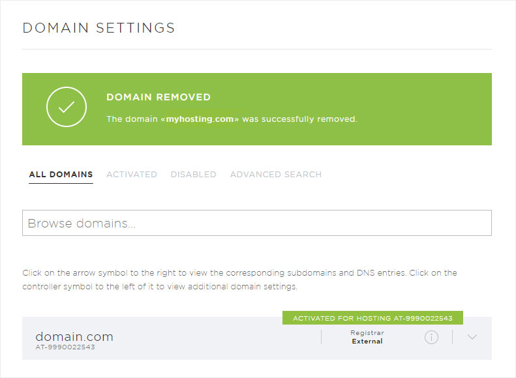Click the 'Activated for hosting AT-9990022543' badge
This screenshot has width=516, height=378.
[372, 318]
